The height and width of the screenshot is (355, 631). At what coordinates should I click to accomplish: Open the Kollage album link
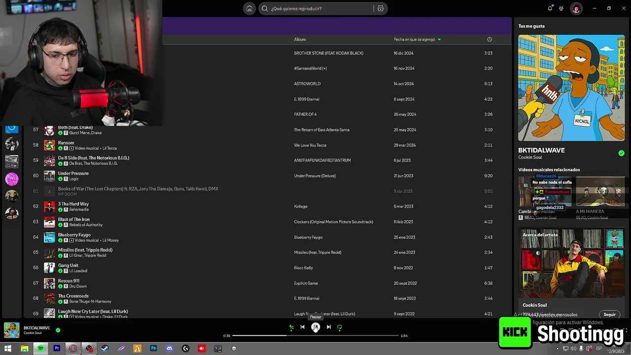coord(301,206)
